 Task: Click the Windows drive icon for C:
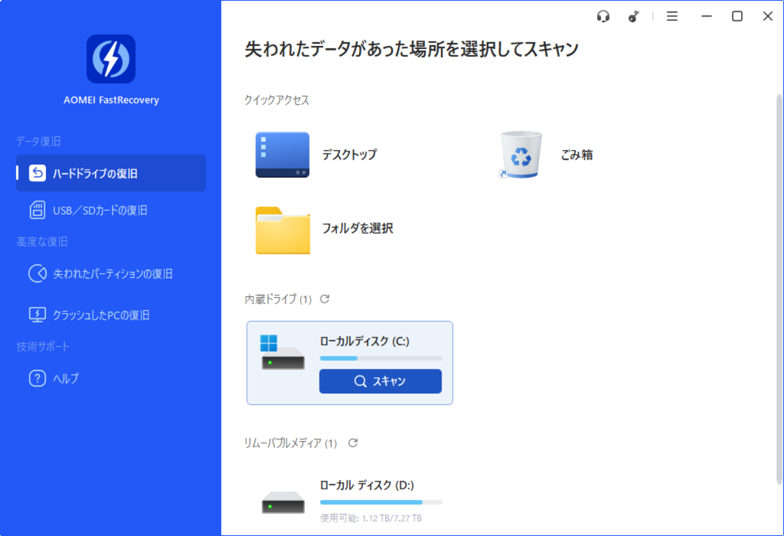[282, 352]
